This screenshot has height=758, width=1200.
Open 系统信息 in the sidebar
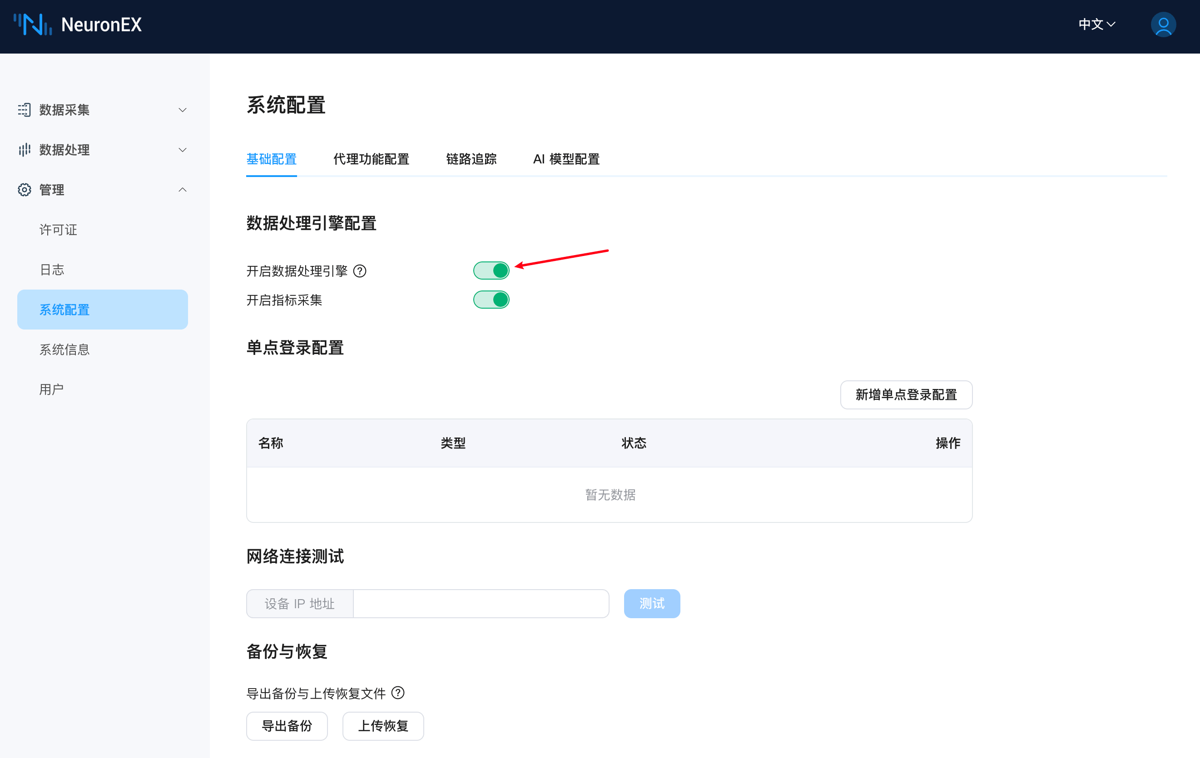click(x=64, y=349)
